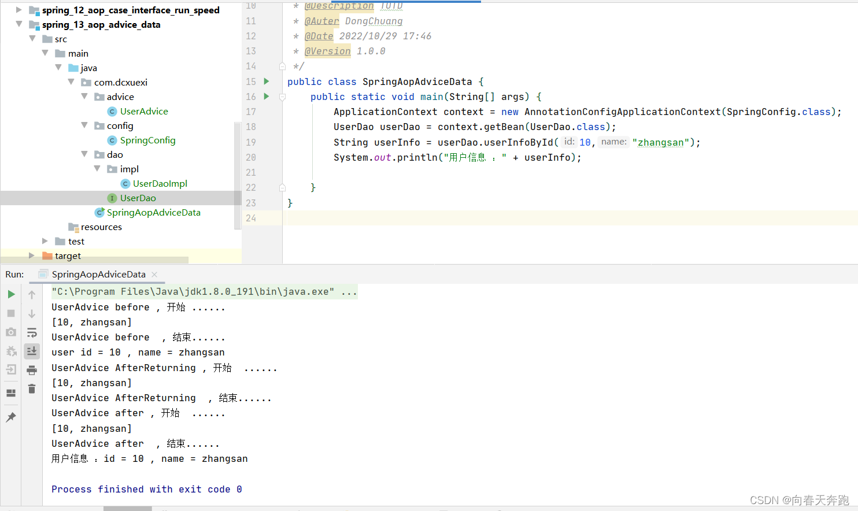The height and width of the screenshot is (511, 858).
Task: Collapse com.dcxuexi package arrow
Action: pos(71,82)
